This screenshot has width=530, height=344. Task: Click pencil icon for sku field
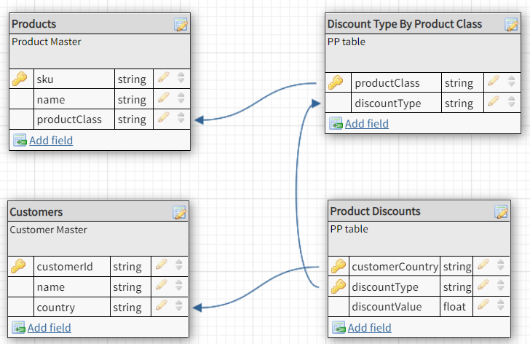[164, 79]
